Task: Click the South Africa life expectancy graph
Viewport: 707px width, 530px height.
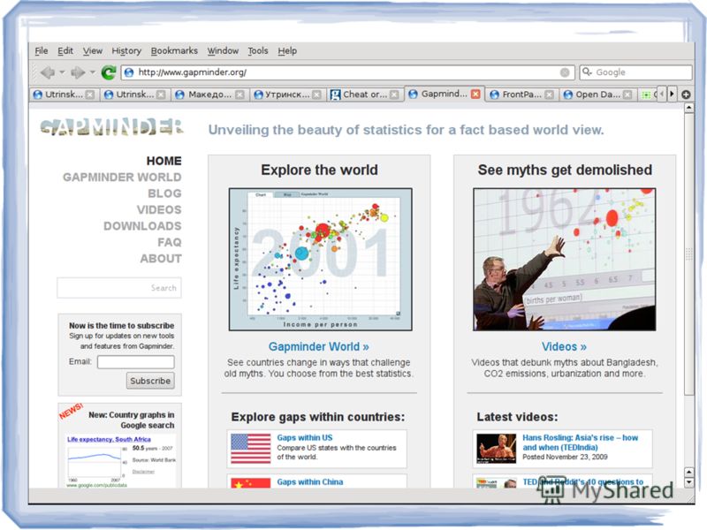Action: pyautogui.click(x=95, y=463)
